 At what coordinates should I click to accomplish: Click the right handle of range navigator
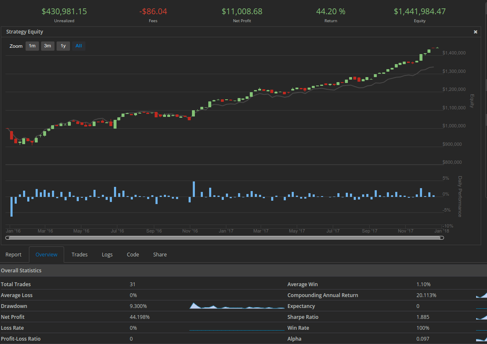[442, 238]
